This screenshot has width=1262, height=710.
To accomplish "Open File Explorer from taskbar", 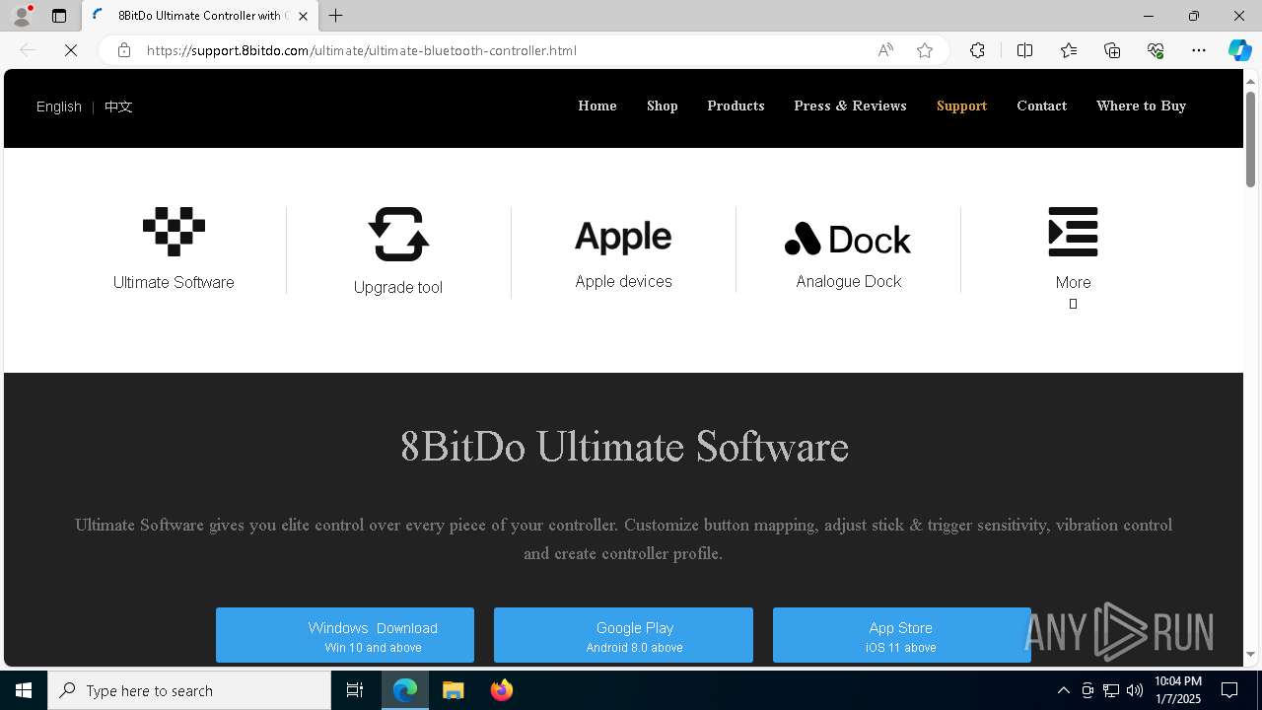I will pos(454,690).
